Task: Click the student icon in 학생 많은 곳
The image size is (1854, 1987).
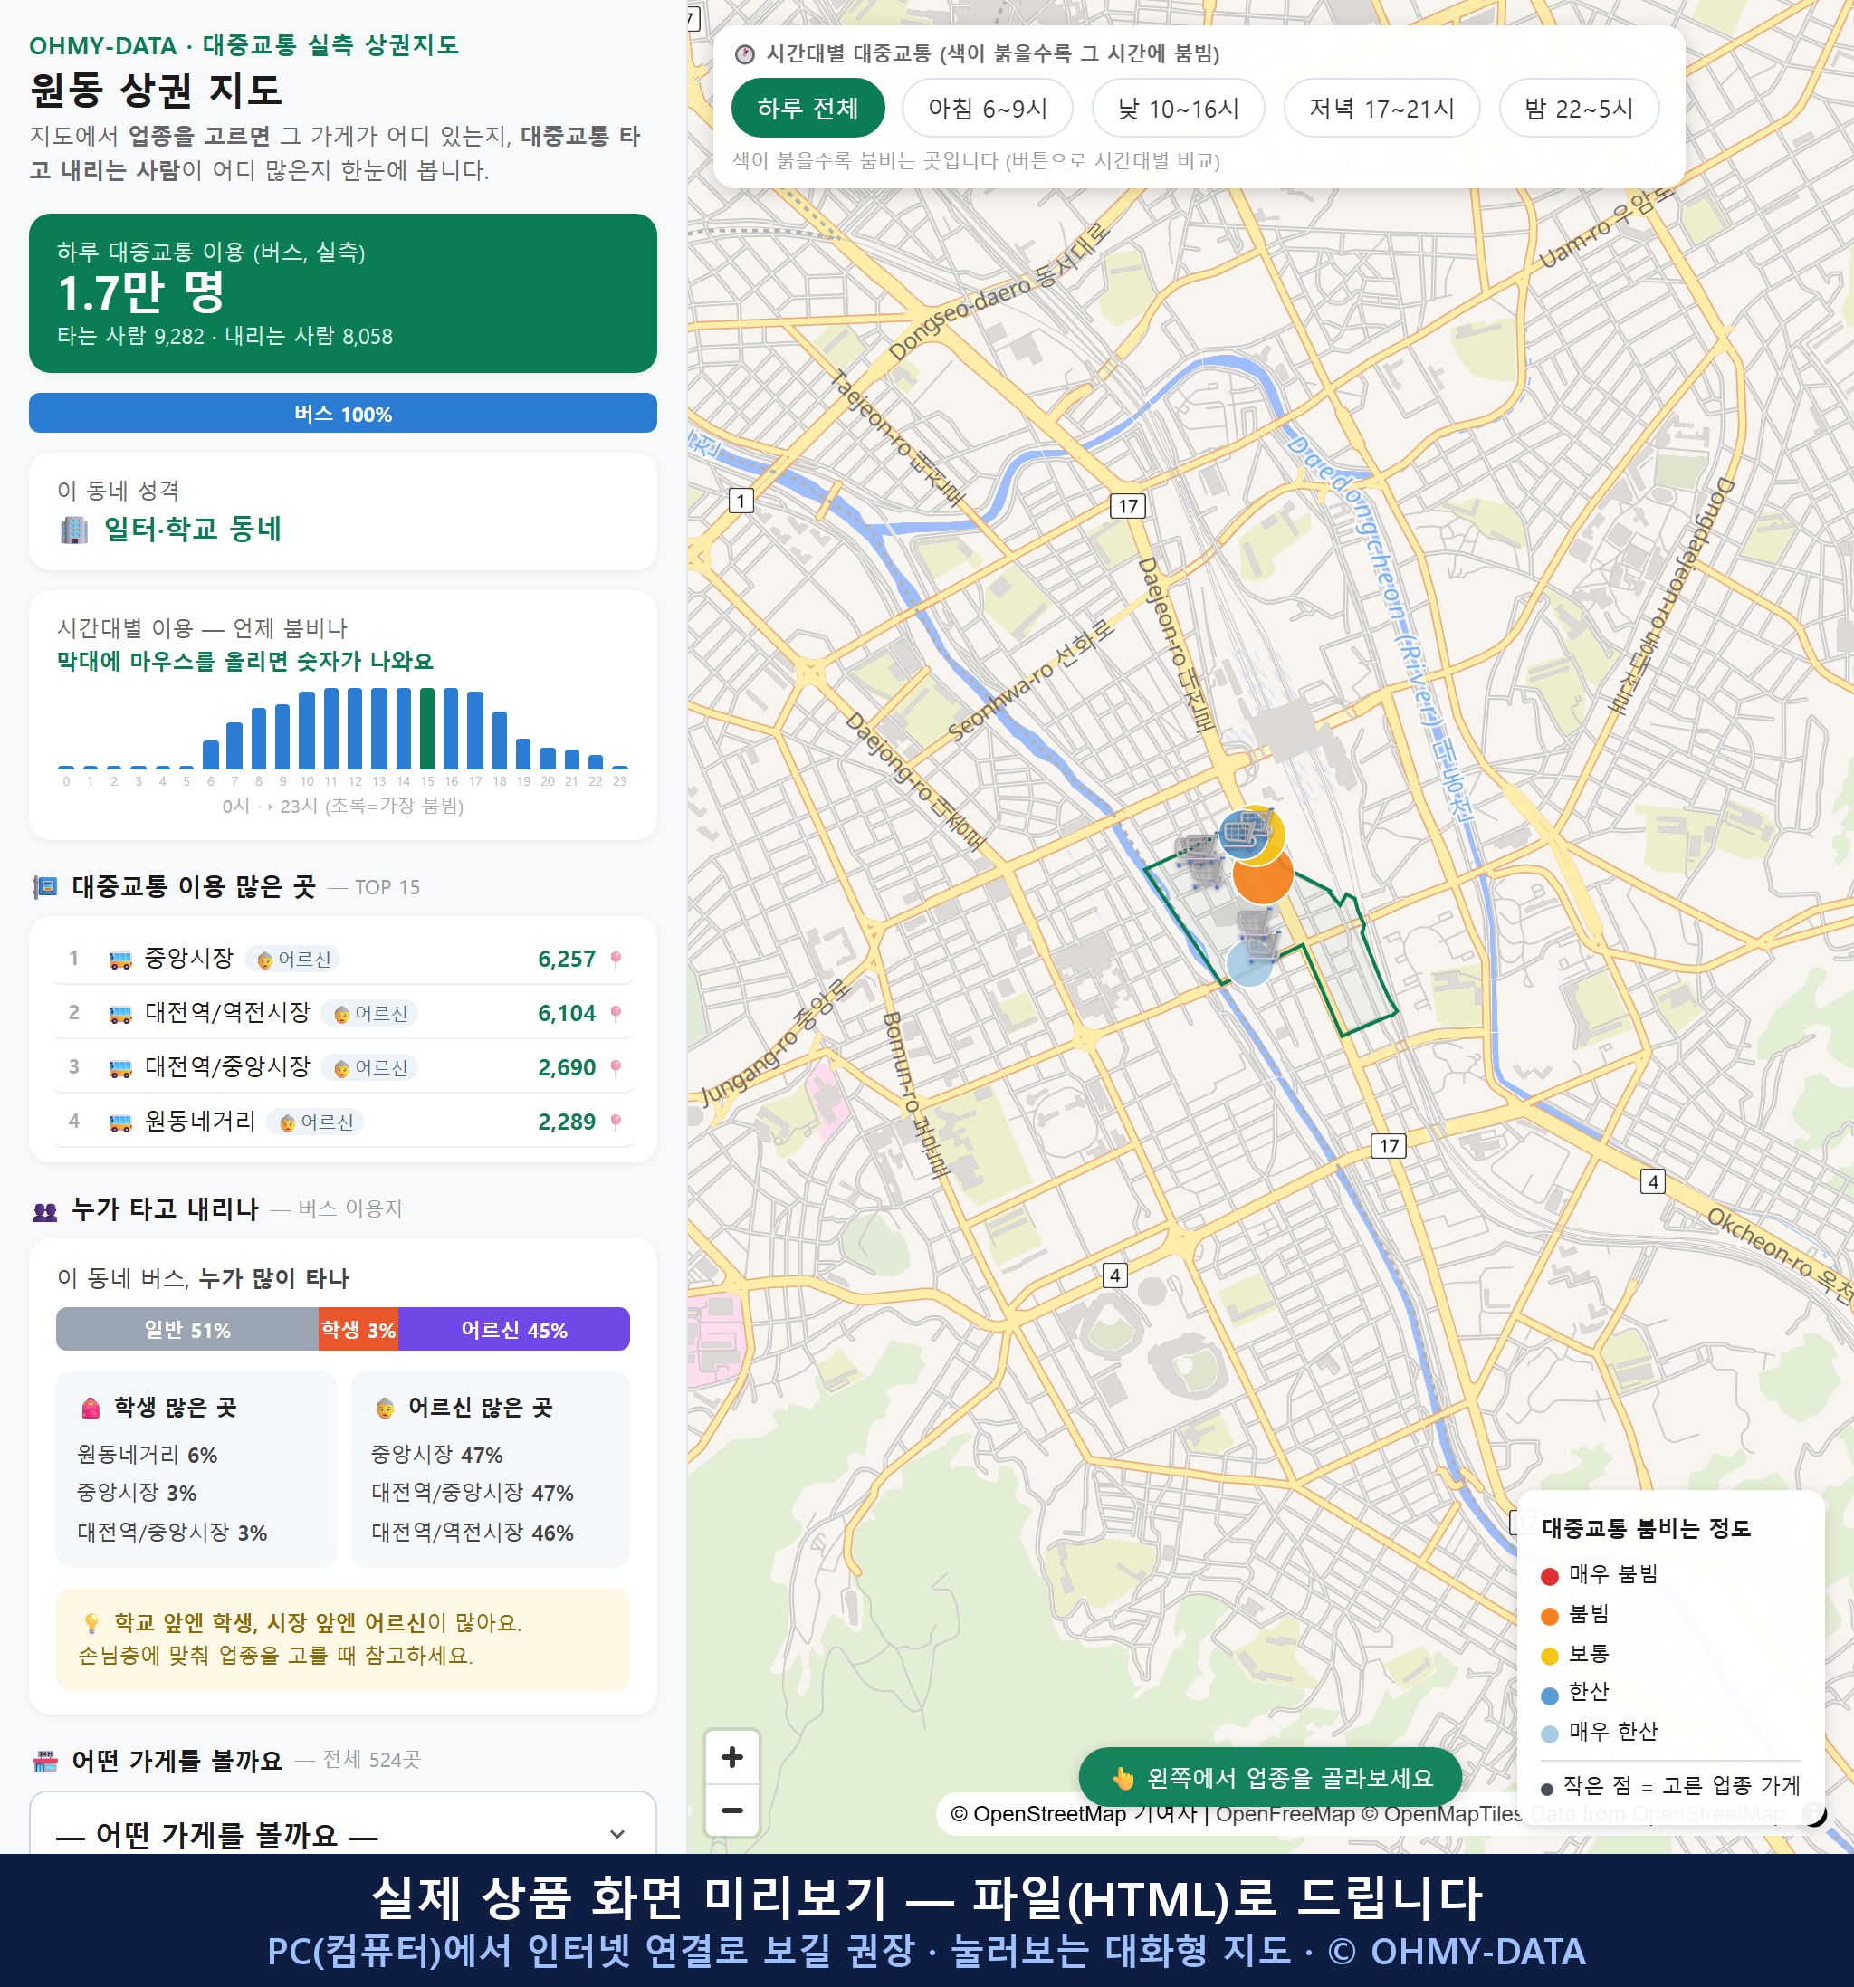Action: (91, 1409)
